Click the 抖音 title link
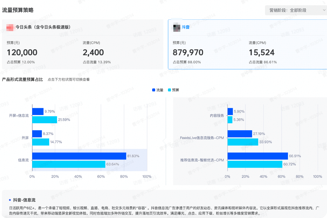 tap(186, 27)
